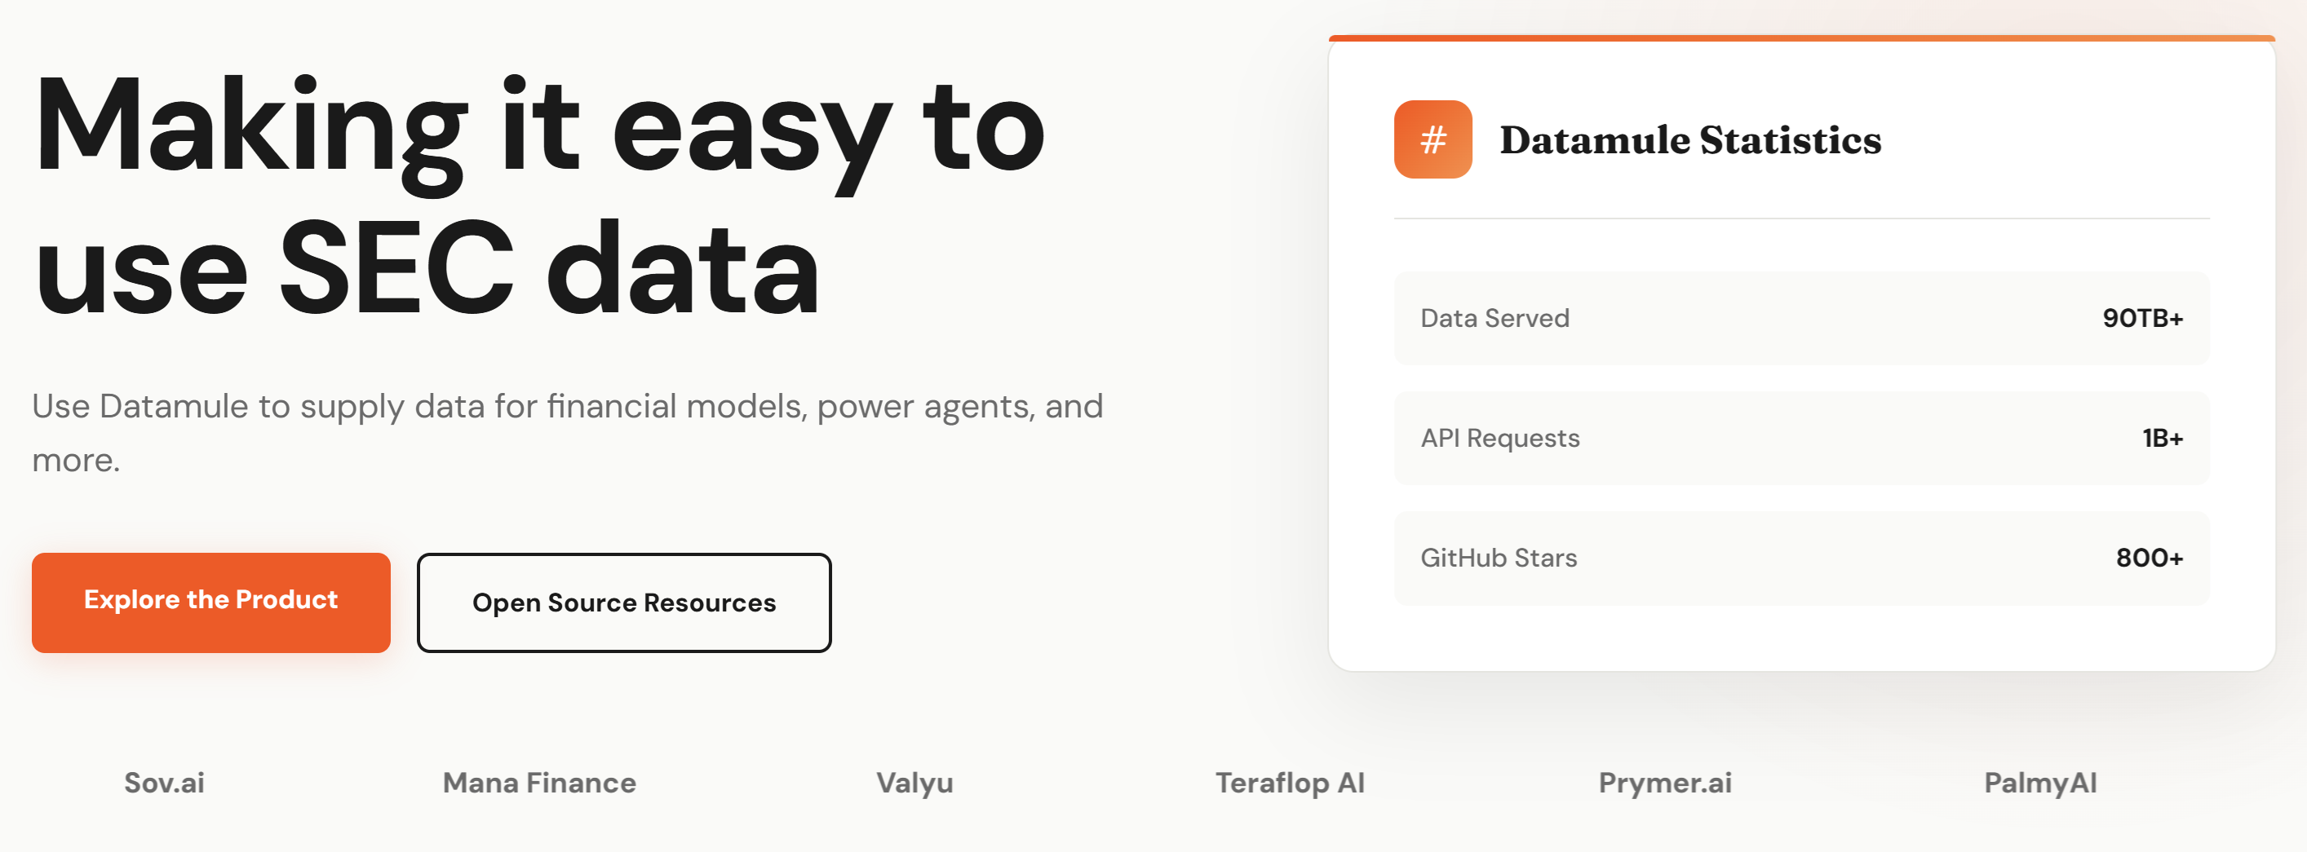The image size is (2307, 852).
Task: Select the Datamule Statistics heading
Action: 1691,139
